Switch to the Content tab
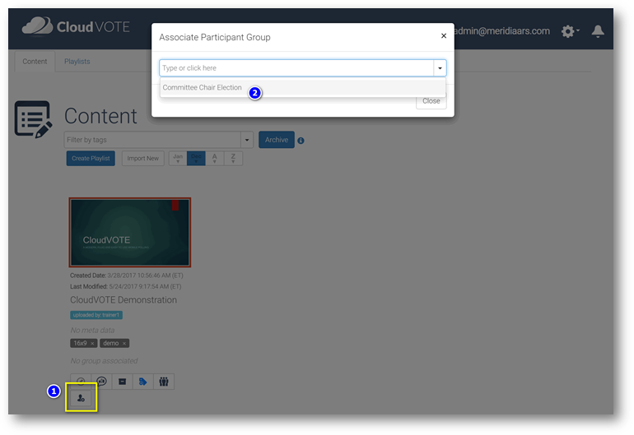The width and height of the screenshot is (634, 435). pos(35,62)
